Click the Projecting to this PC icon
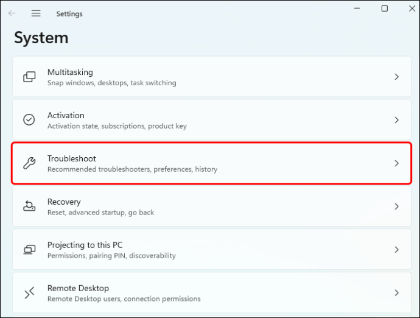 [x=29, y=250]
